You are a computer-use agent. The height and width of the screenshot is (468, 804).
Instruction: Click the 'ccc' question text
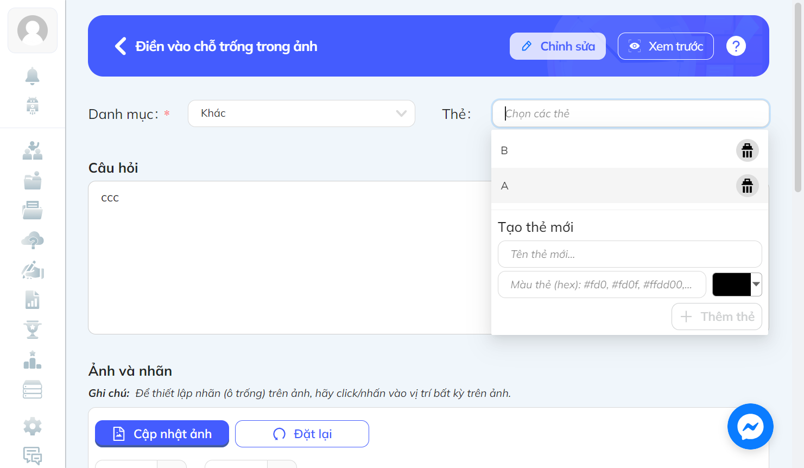click(110, 198)
